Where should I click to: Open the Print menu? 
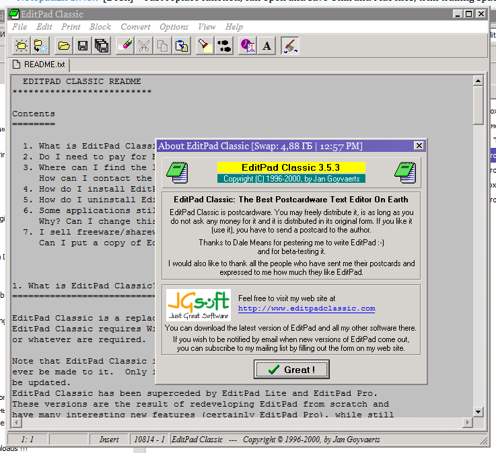point(71,27)
